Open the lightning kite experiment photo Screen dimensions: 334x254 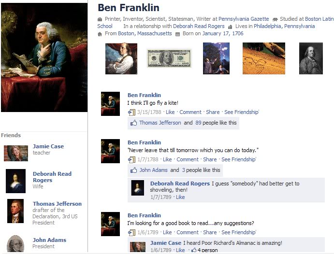(216, 58)
